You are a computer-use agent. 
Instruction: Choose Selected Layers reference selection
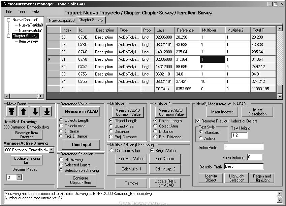[61, 165]
